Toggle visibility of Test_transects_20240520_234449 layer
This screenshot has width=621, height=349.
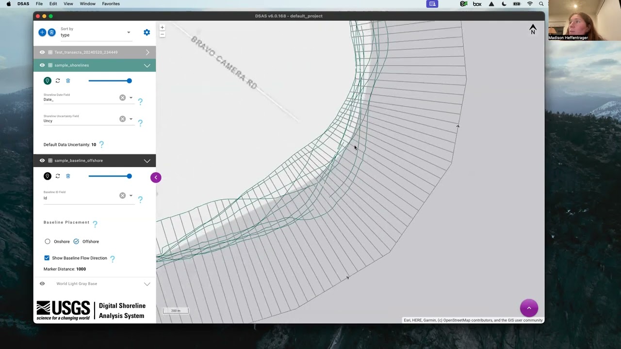42,52
